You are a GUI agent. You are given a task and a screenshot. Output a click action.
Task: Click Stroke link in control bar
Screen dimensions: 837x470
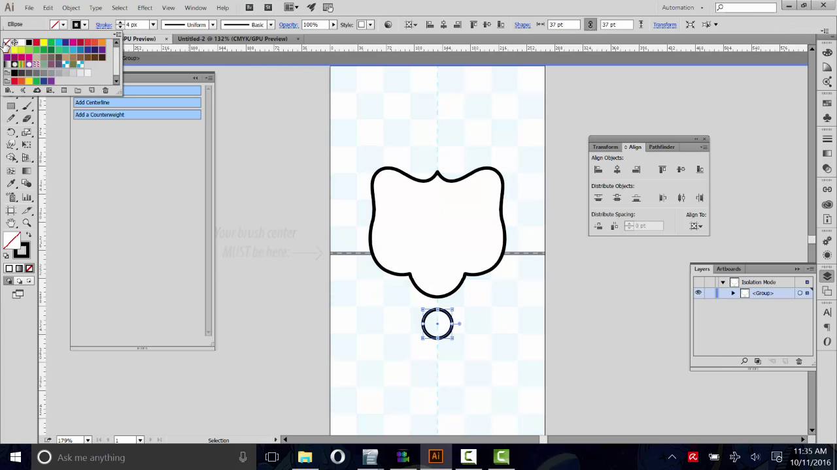pos(104,25)
